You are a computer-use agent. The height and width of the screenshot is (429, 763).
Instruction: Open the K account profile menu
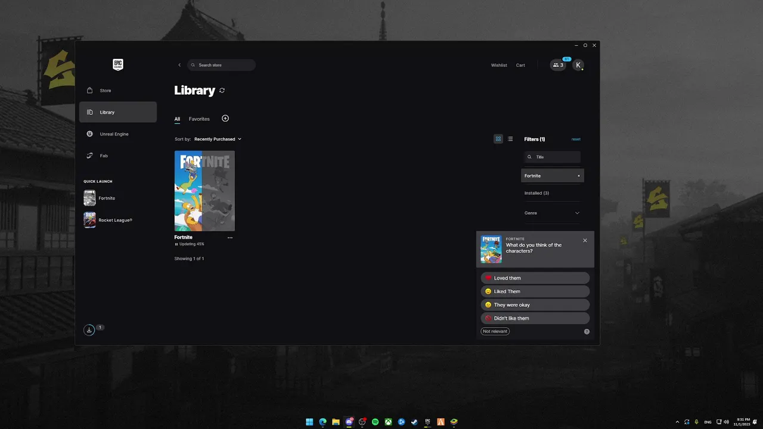coord(578,65)
